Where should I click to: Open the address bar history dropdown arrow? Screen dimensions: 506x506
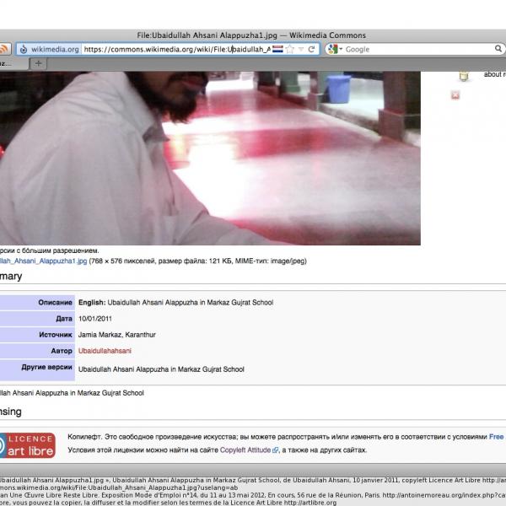pyautogui.click(x=301, y=50)
